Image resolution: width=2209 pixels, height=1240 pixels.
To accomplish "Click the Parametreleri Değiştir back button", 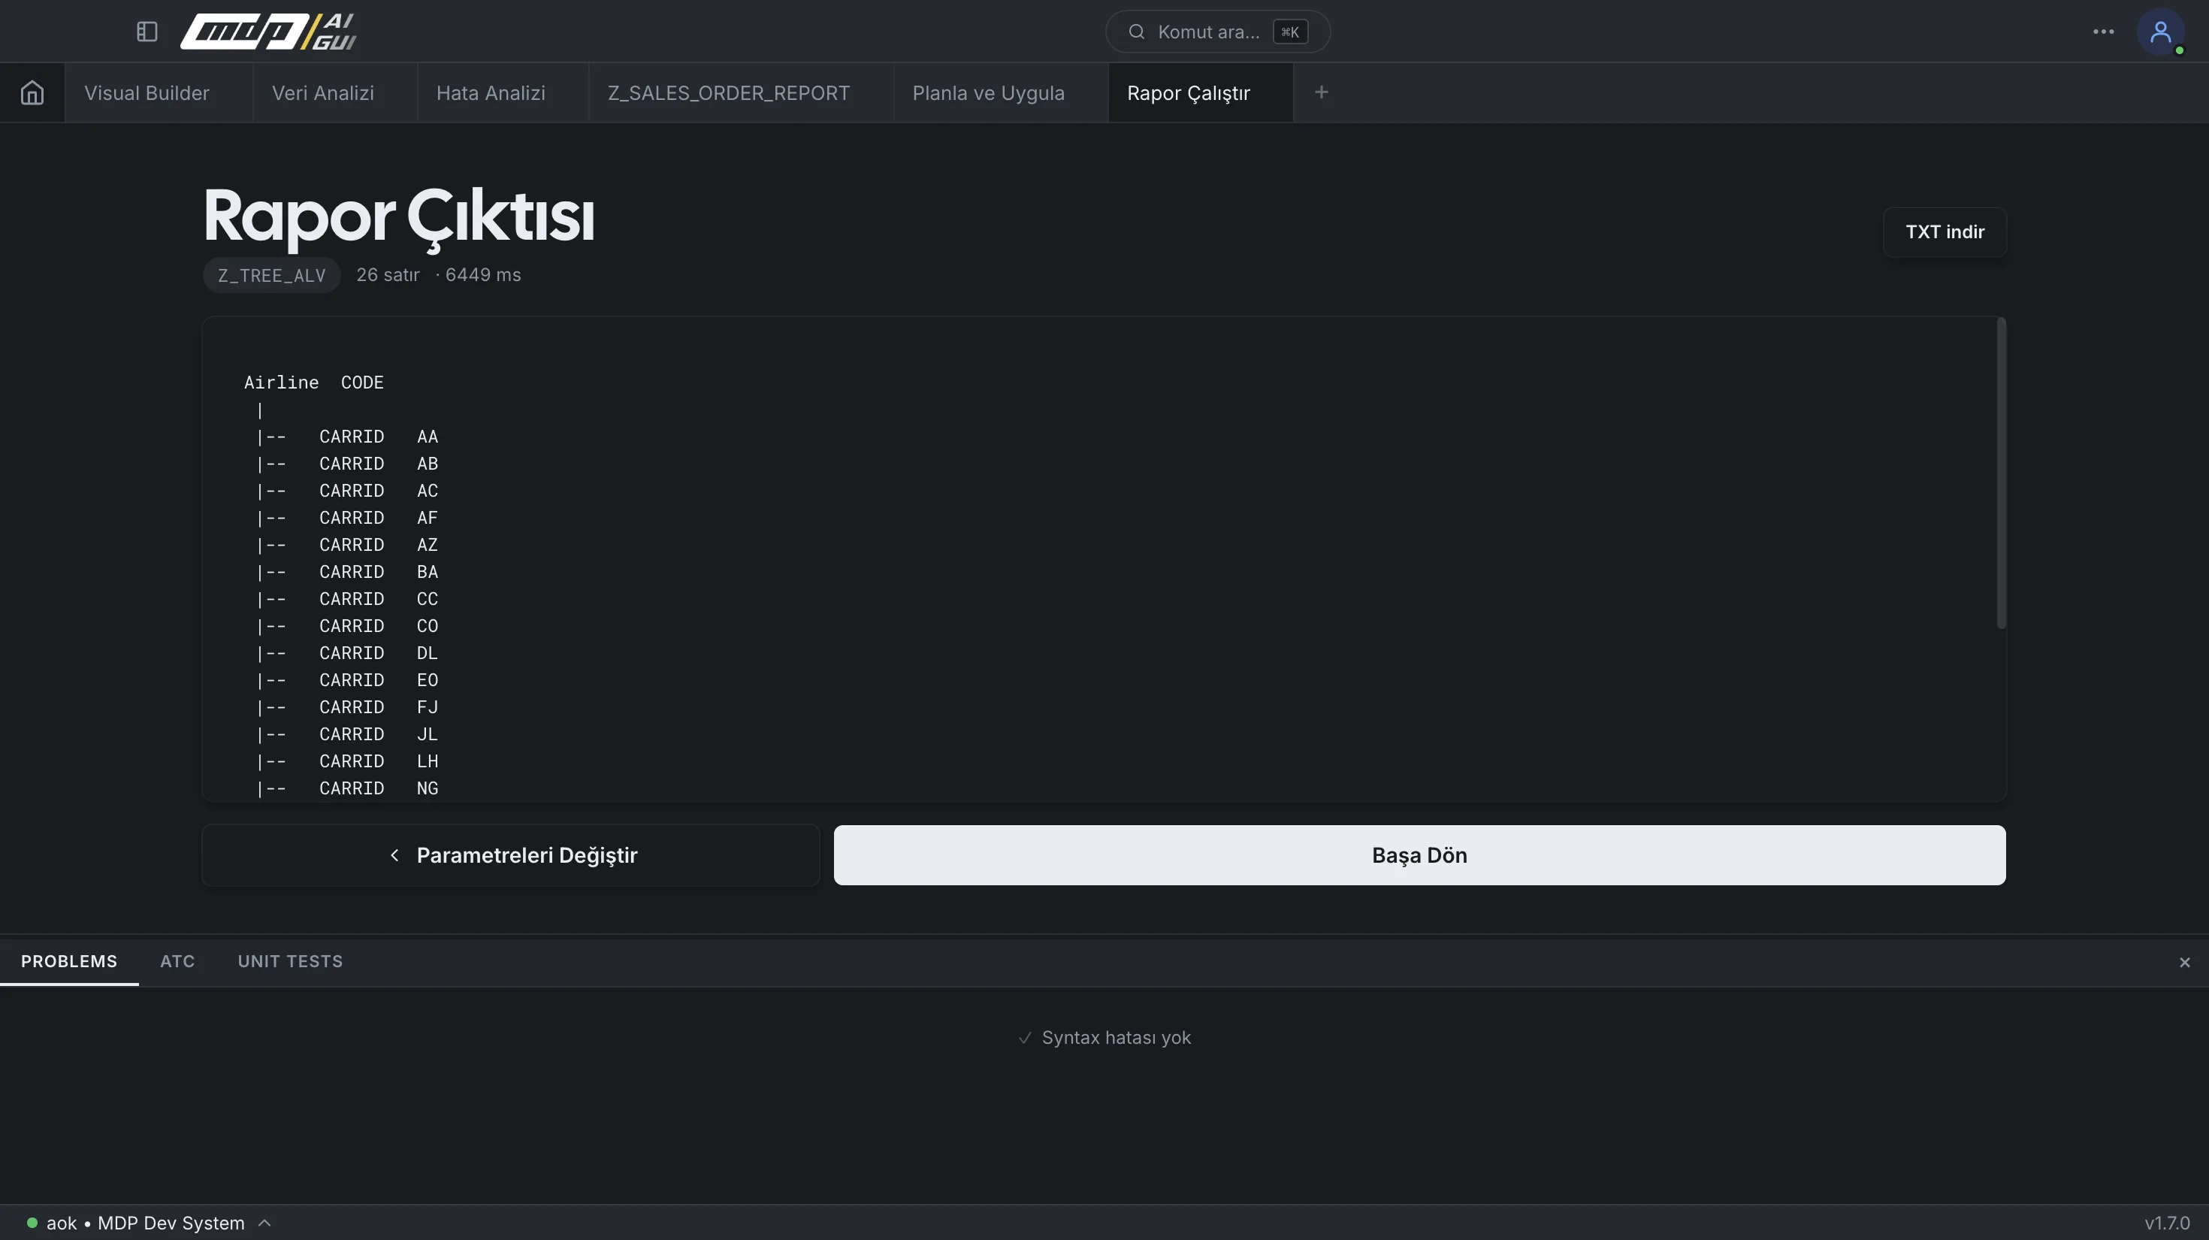I will tap(510, 855).
